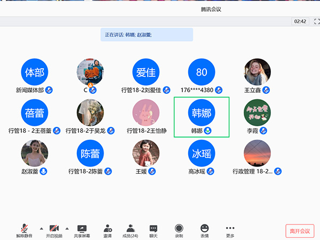Viewport: 320px width, 240px height.
Task: Open the 聊天 chat panel
Action: point(154,230)
